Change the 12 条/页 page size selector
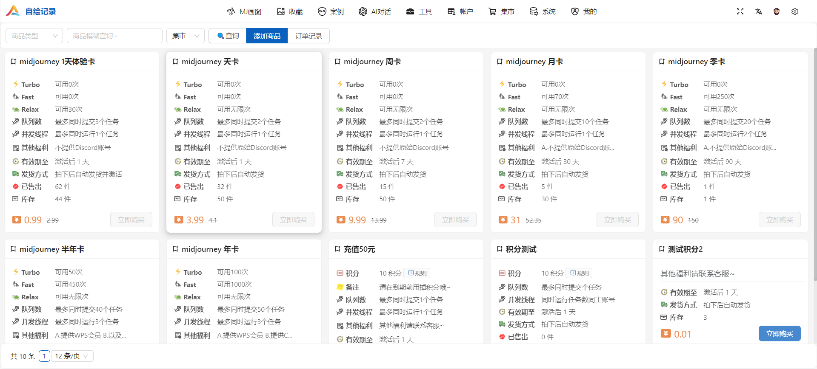 coord(72,356)
